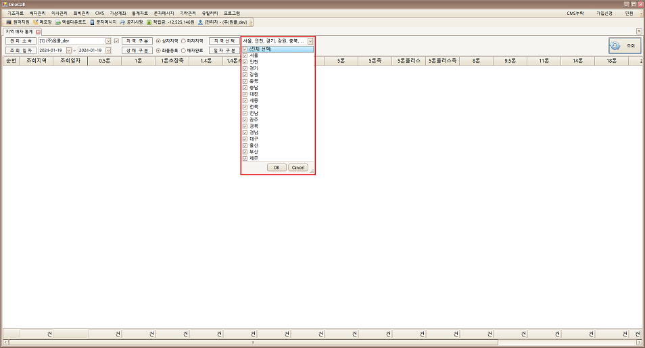Expand the 관리 소속 company dropdown
This screenshot has height=348, width=645.
tap(108, 41)
